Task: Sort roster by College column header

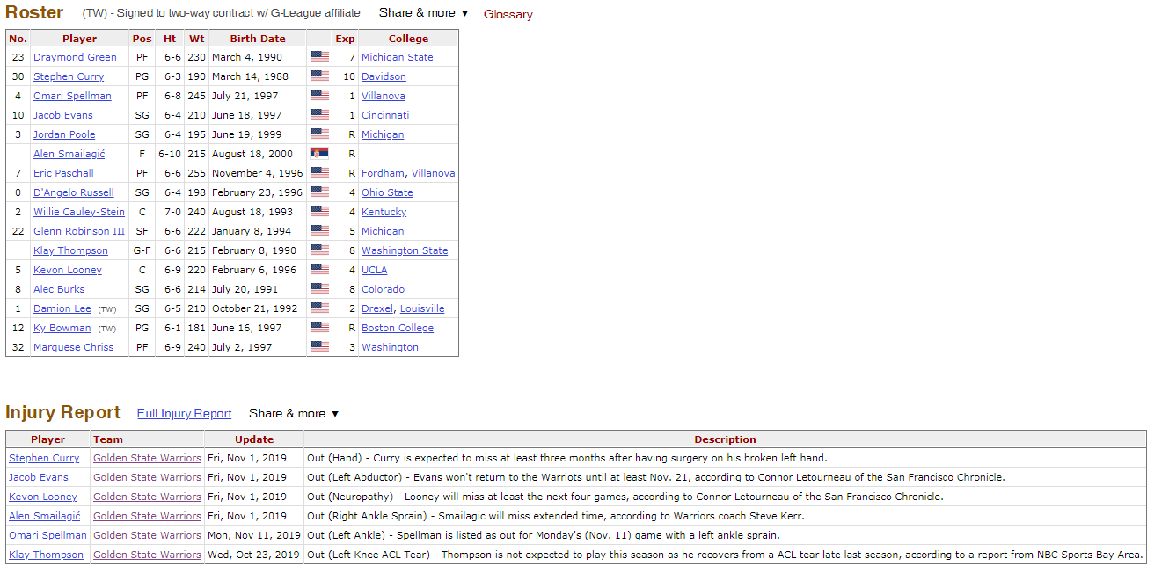Action: point(408,39)
